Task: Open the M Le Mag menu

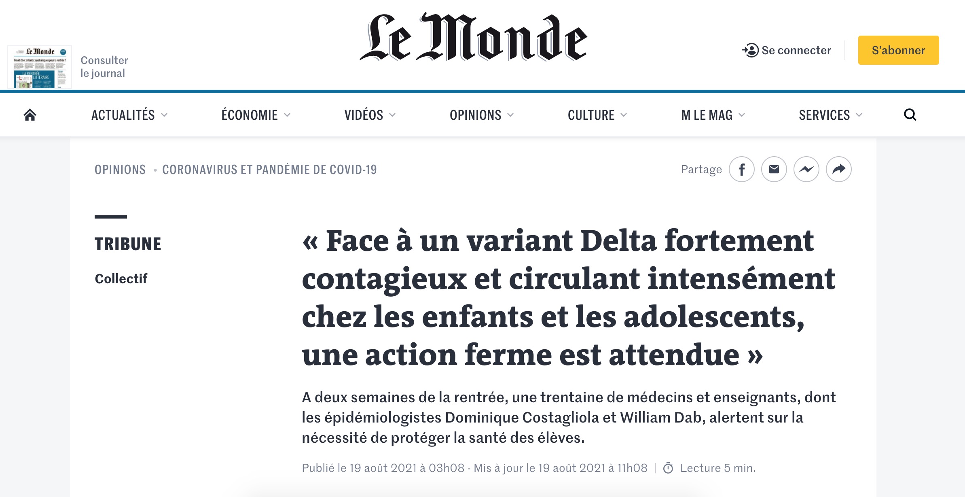Action: 713,115
